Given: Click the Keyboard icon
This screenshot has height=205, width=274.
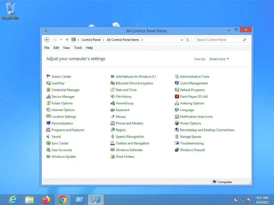Looking at the screenshot, I should tap(113, 110).
